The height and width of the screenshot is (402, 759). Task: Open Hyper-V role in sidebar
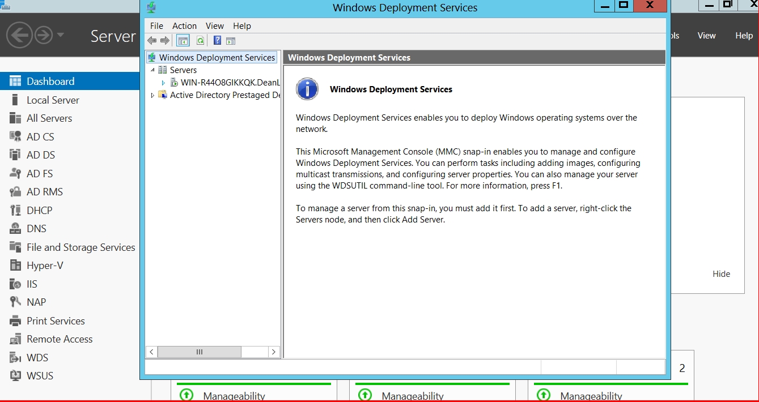point(70,266)
